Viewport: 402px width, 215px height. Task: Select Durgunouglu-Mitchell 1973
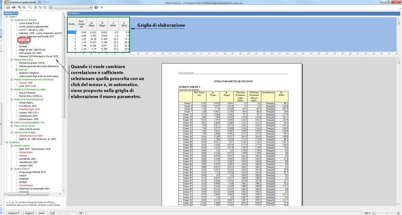coord(32,172)
